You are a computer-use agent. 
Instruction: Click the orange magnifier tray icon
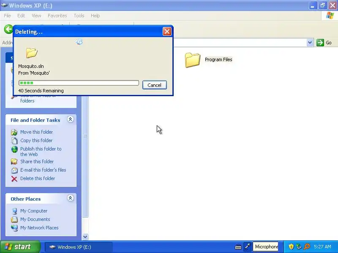tap(307, 247)
